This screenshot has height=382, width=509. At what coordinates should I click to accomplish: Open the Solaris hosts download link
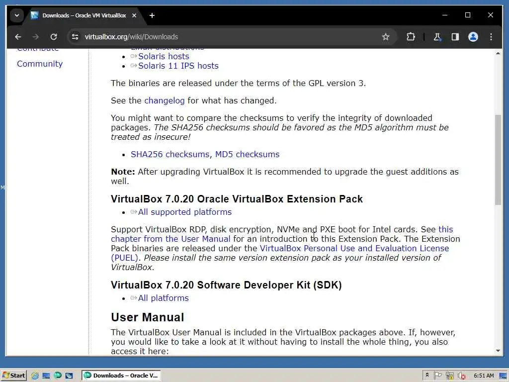coord(163,56)
